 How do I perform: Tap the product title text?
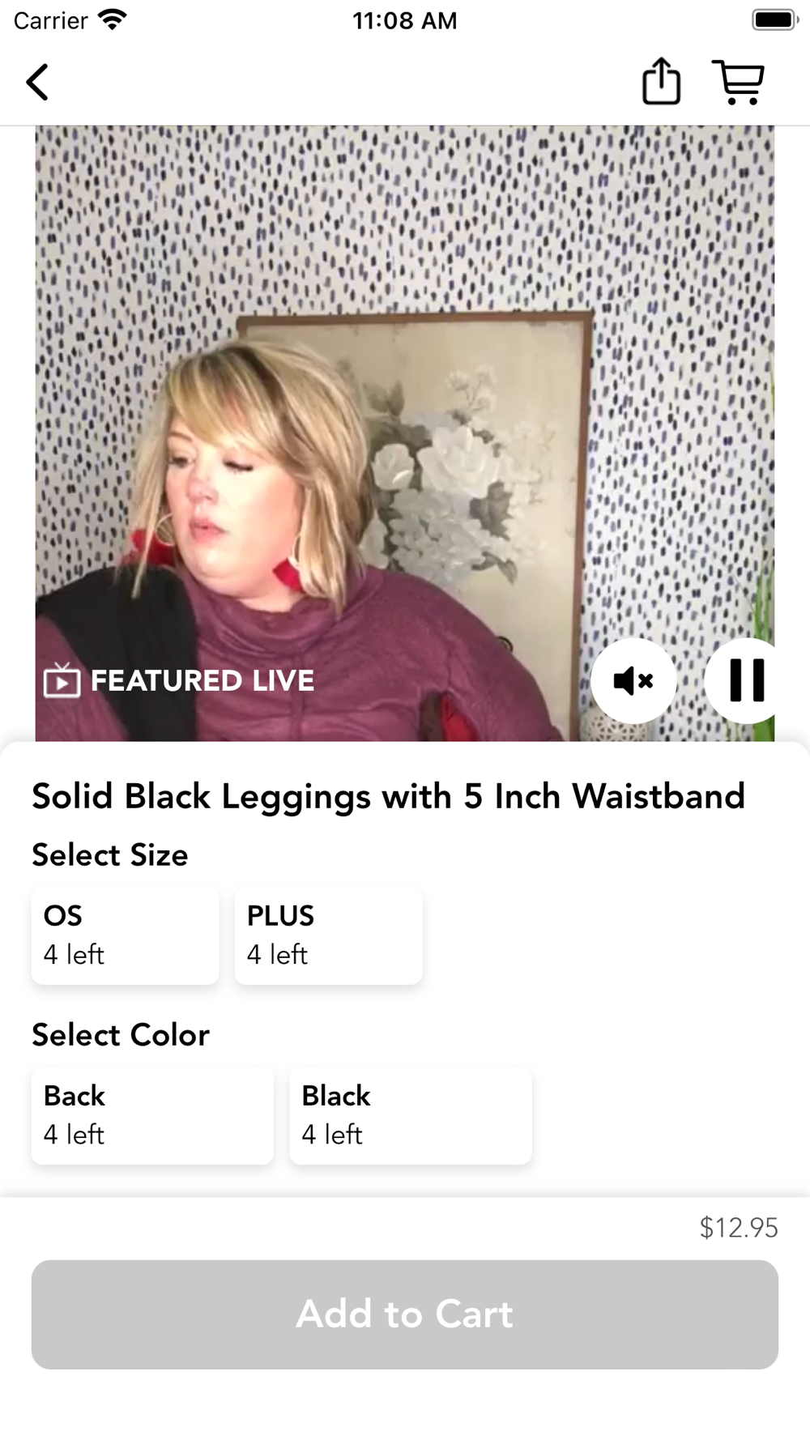click(x=388, y=797)
